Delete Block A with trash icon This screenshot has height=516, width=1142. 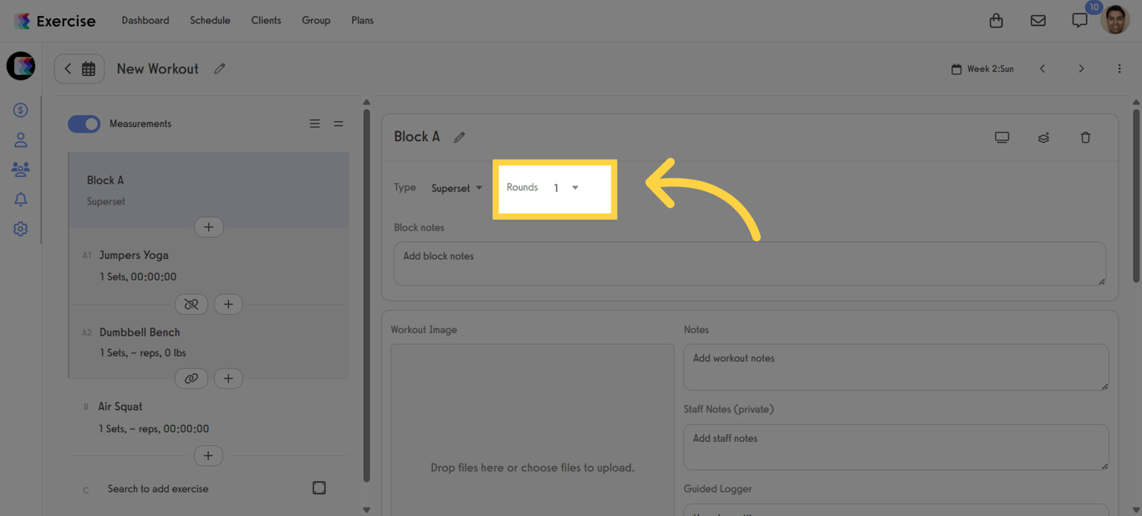[1085, 137]
